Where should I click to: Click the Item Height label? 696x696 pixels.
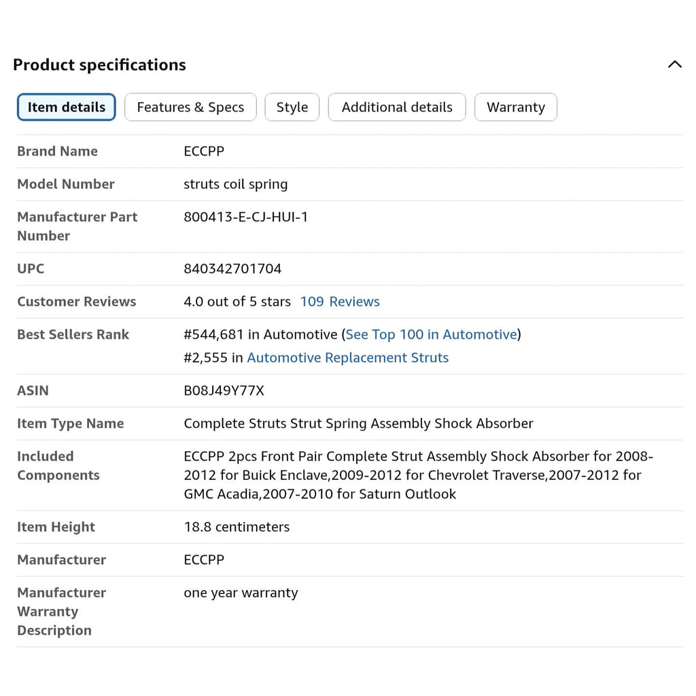56,527
